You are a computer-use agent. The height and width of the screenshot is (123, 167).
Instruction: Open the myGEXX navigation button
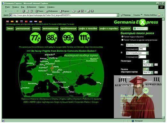126,29
